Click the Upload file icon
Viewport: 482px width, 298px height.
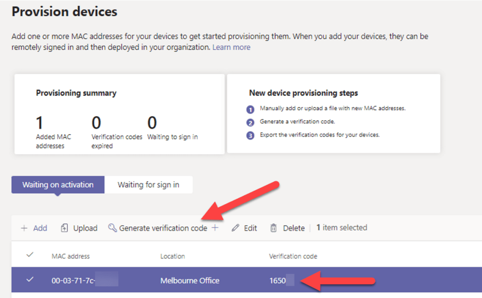pos(65,228)
